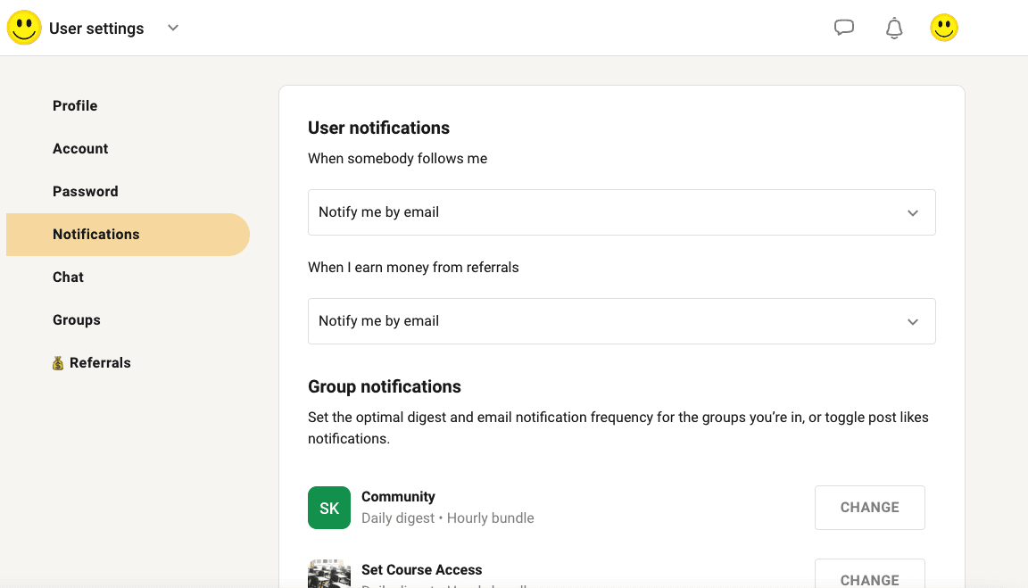Open the referrals earnings notification dropdown
1028x588 pixels.
[621, 321]
